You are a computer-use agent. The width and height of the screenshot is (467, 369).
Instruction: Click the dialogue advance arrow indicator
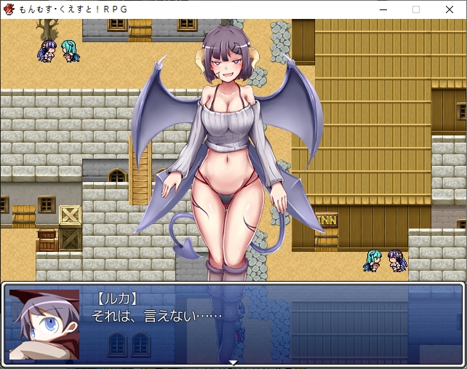coord(233,362)
